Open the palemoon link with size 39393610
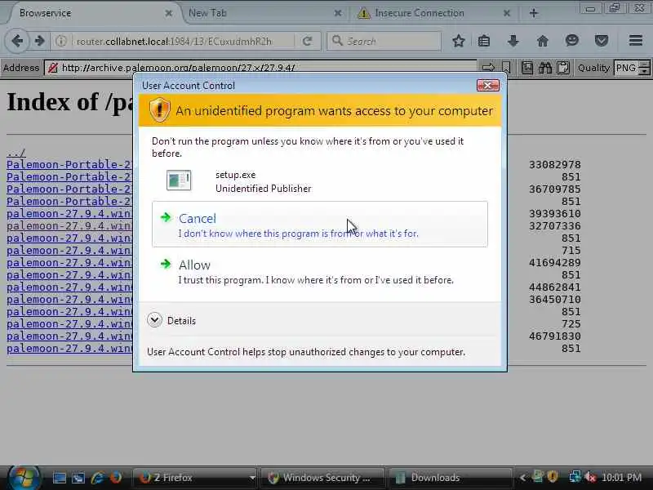Viewport: 653px width, 490px height. coord(69,214)
